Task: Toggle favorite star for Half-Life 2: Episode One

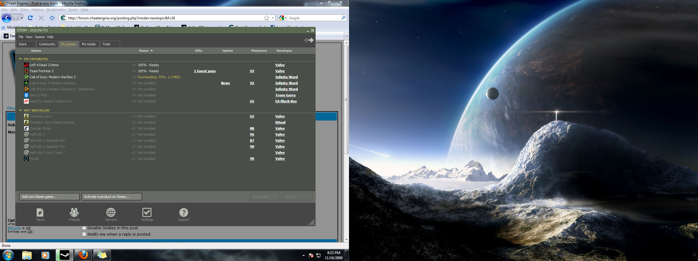Action: coord(134,140)
